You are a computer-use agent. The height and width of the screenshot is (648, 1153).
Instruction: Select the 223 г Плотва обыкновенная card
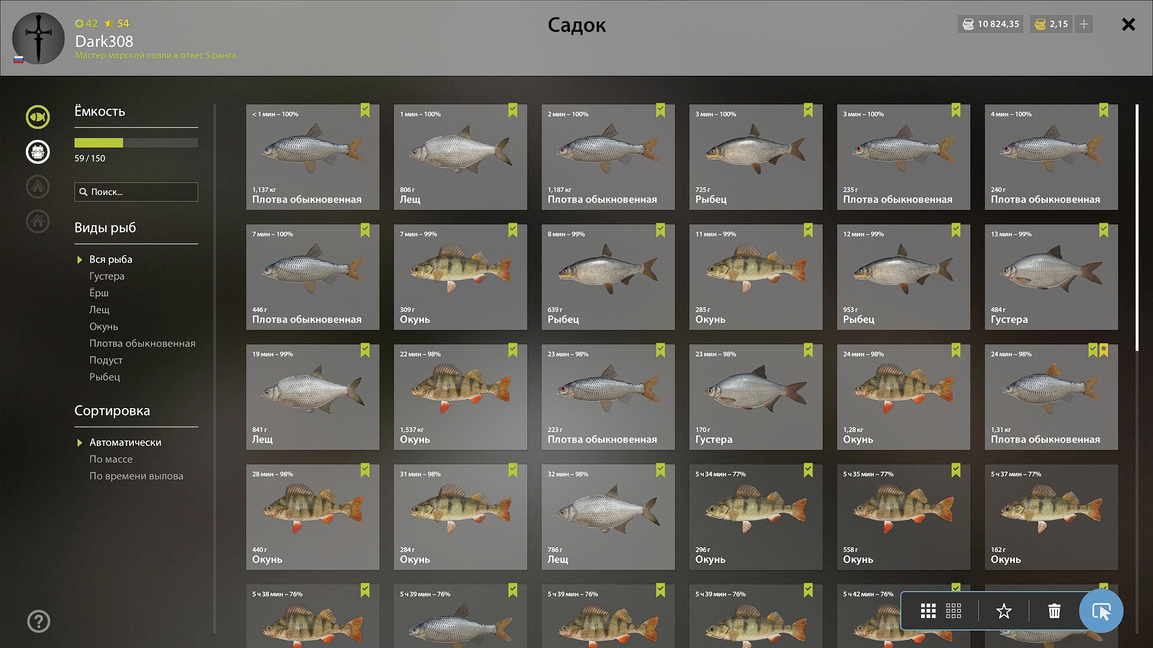(608, 397)
